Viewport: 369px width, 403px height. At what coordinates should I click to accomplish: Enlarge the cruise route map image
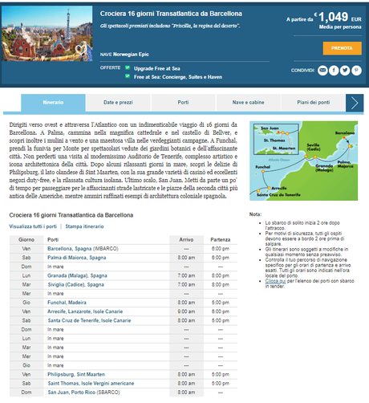[303, 161]
